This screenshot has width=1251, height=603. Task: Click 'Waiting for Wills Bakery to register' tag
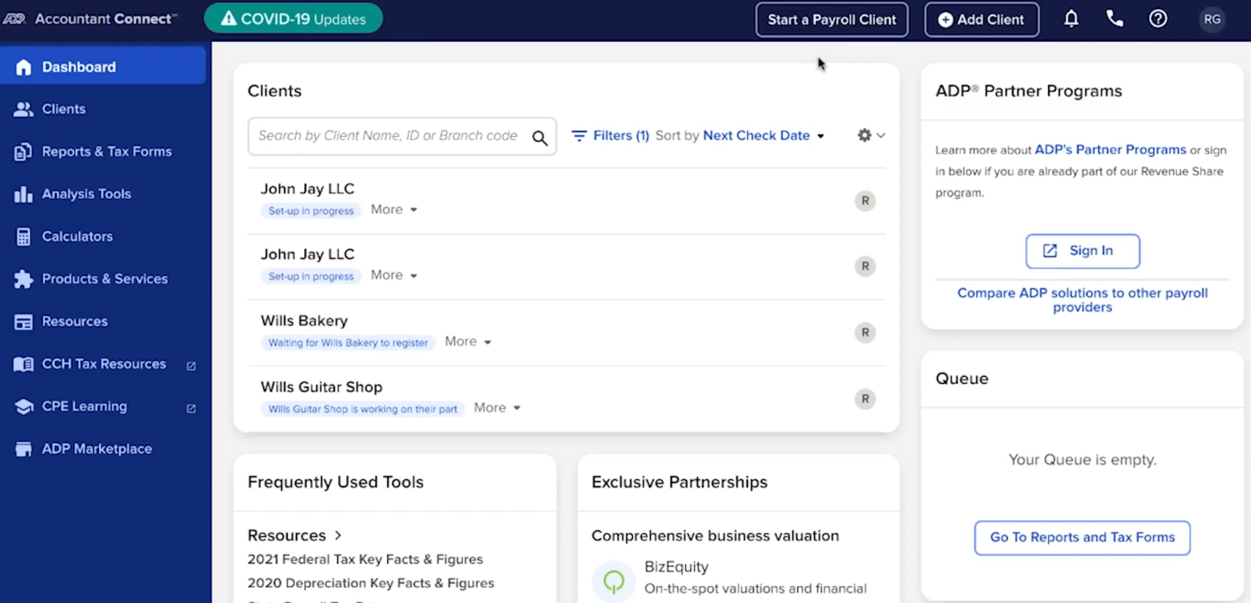click(x=348, y=343)
